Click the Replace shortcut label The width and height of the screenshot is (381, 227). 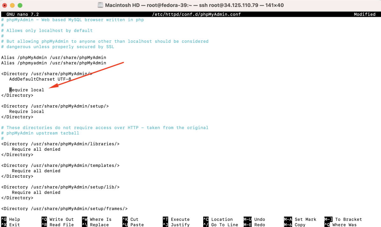tap(99, 225)
